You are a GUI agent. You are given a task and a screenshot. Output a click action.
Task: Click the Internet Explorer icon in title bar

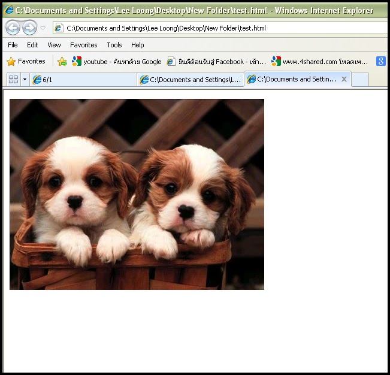[9, 10]
